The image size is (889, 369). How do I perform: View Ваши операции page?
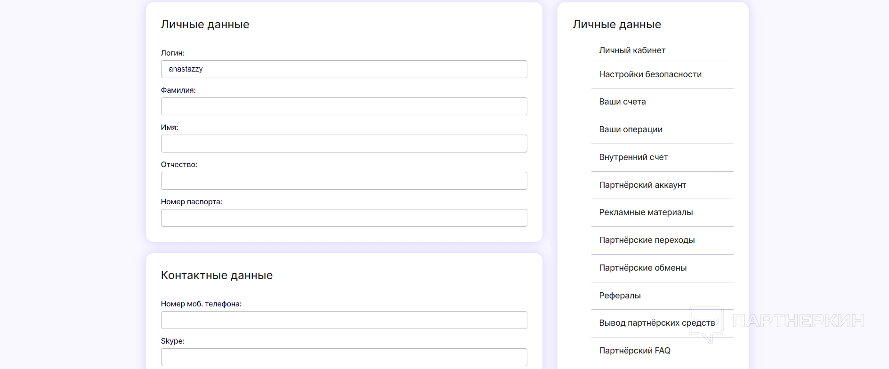click(630, 129)
